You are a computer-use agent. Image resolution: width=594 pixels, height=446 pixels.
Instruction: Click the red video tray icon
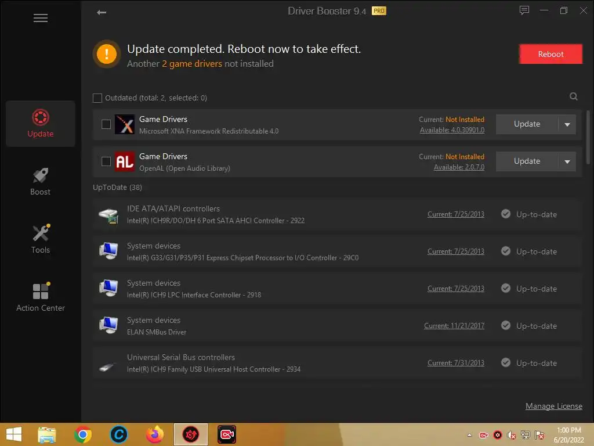484,436
